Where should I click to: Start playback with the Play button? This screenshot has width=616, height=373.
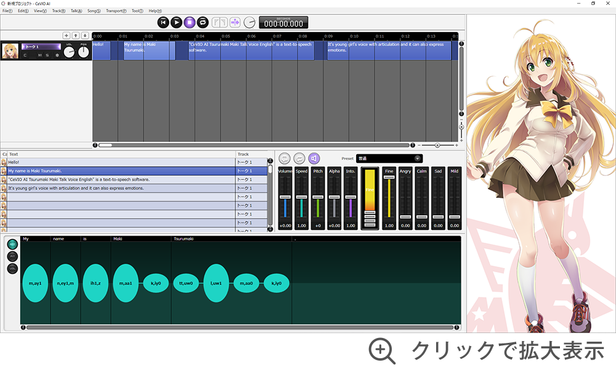pyautogui.click(x=176, y=23)
